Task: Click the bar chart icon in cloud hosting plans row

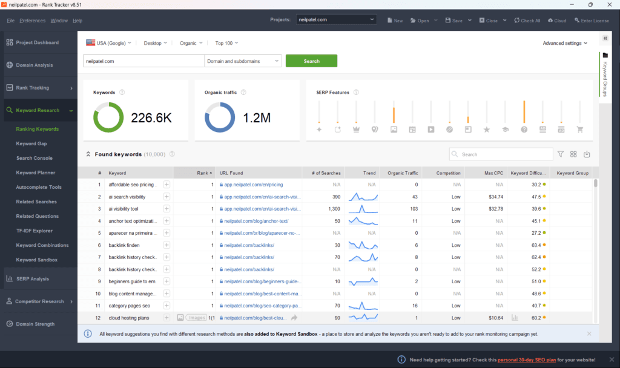Action: [x=515, y=318]
